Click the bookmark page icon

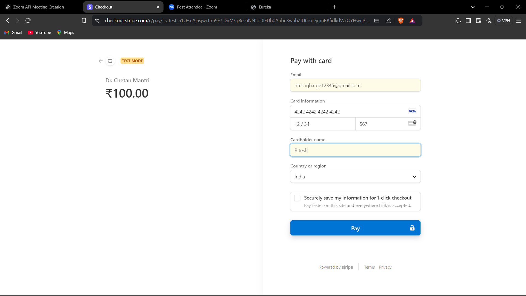pyautogui.click(x=84, y=21)
